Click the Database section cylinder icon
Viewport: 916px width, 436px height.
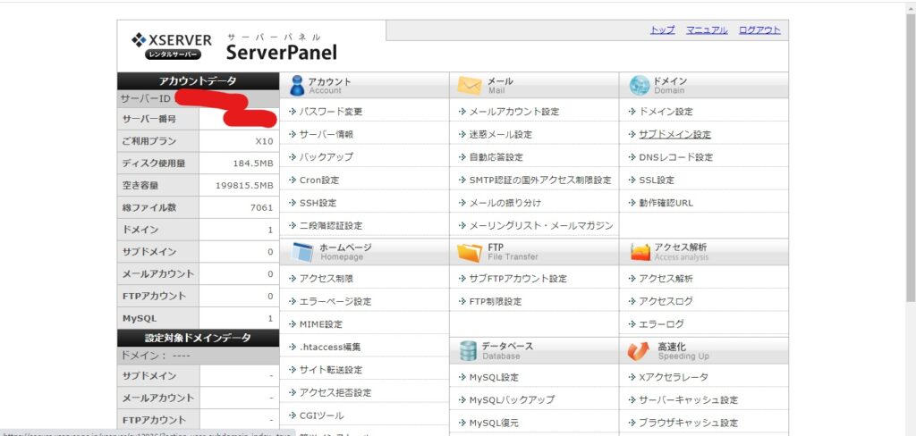click(469, 351)
